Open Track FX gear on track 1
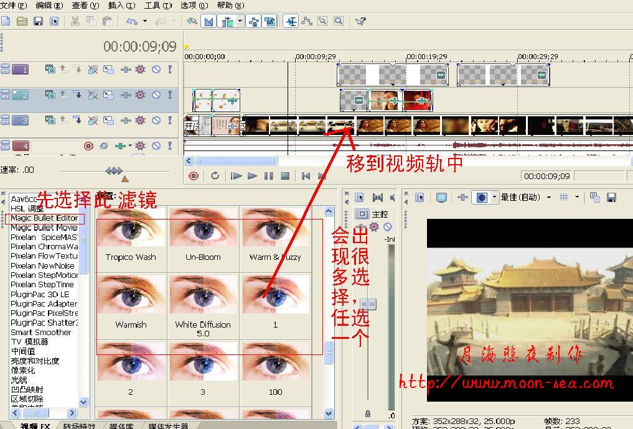Image resolution: width=633 pixels, height=429 pixels. pos(140,70)
